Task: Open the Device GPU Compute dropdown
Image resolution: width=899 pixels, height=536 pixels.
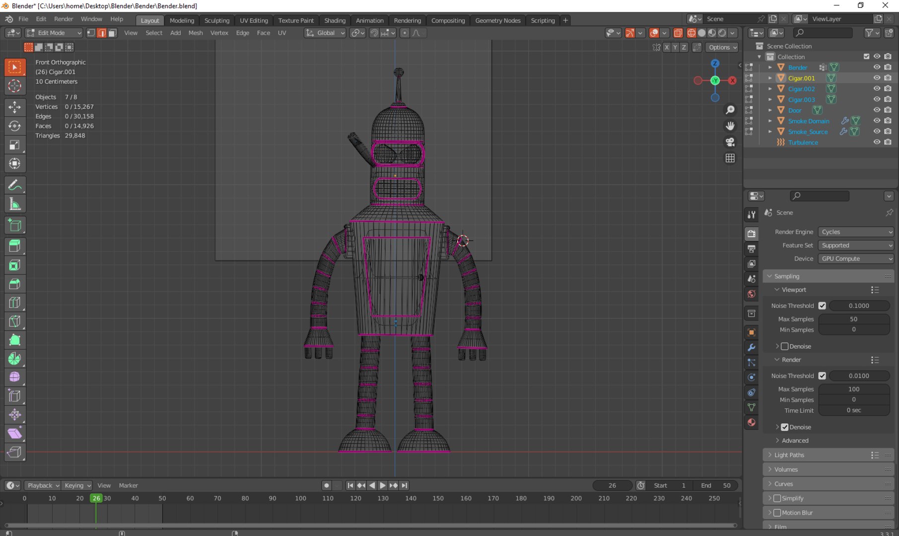Action: (856, 259)
